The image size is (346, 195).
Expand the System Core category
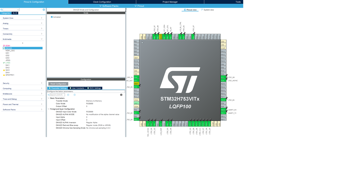(22, 18)
